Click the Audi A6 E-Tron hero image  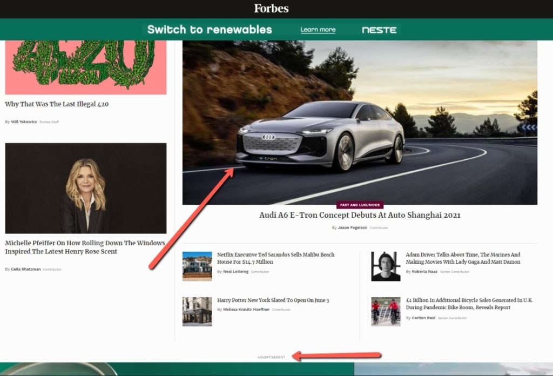360,123
